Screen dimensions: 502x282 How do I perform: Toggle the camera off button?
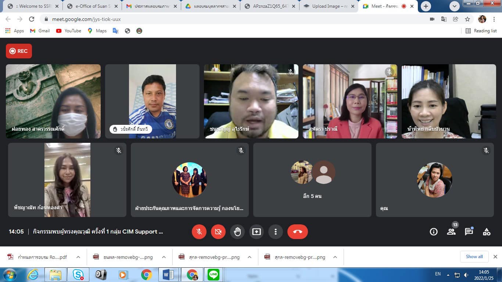tap(218, 232)
